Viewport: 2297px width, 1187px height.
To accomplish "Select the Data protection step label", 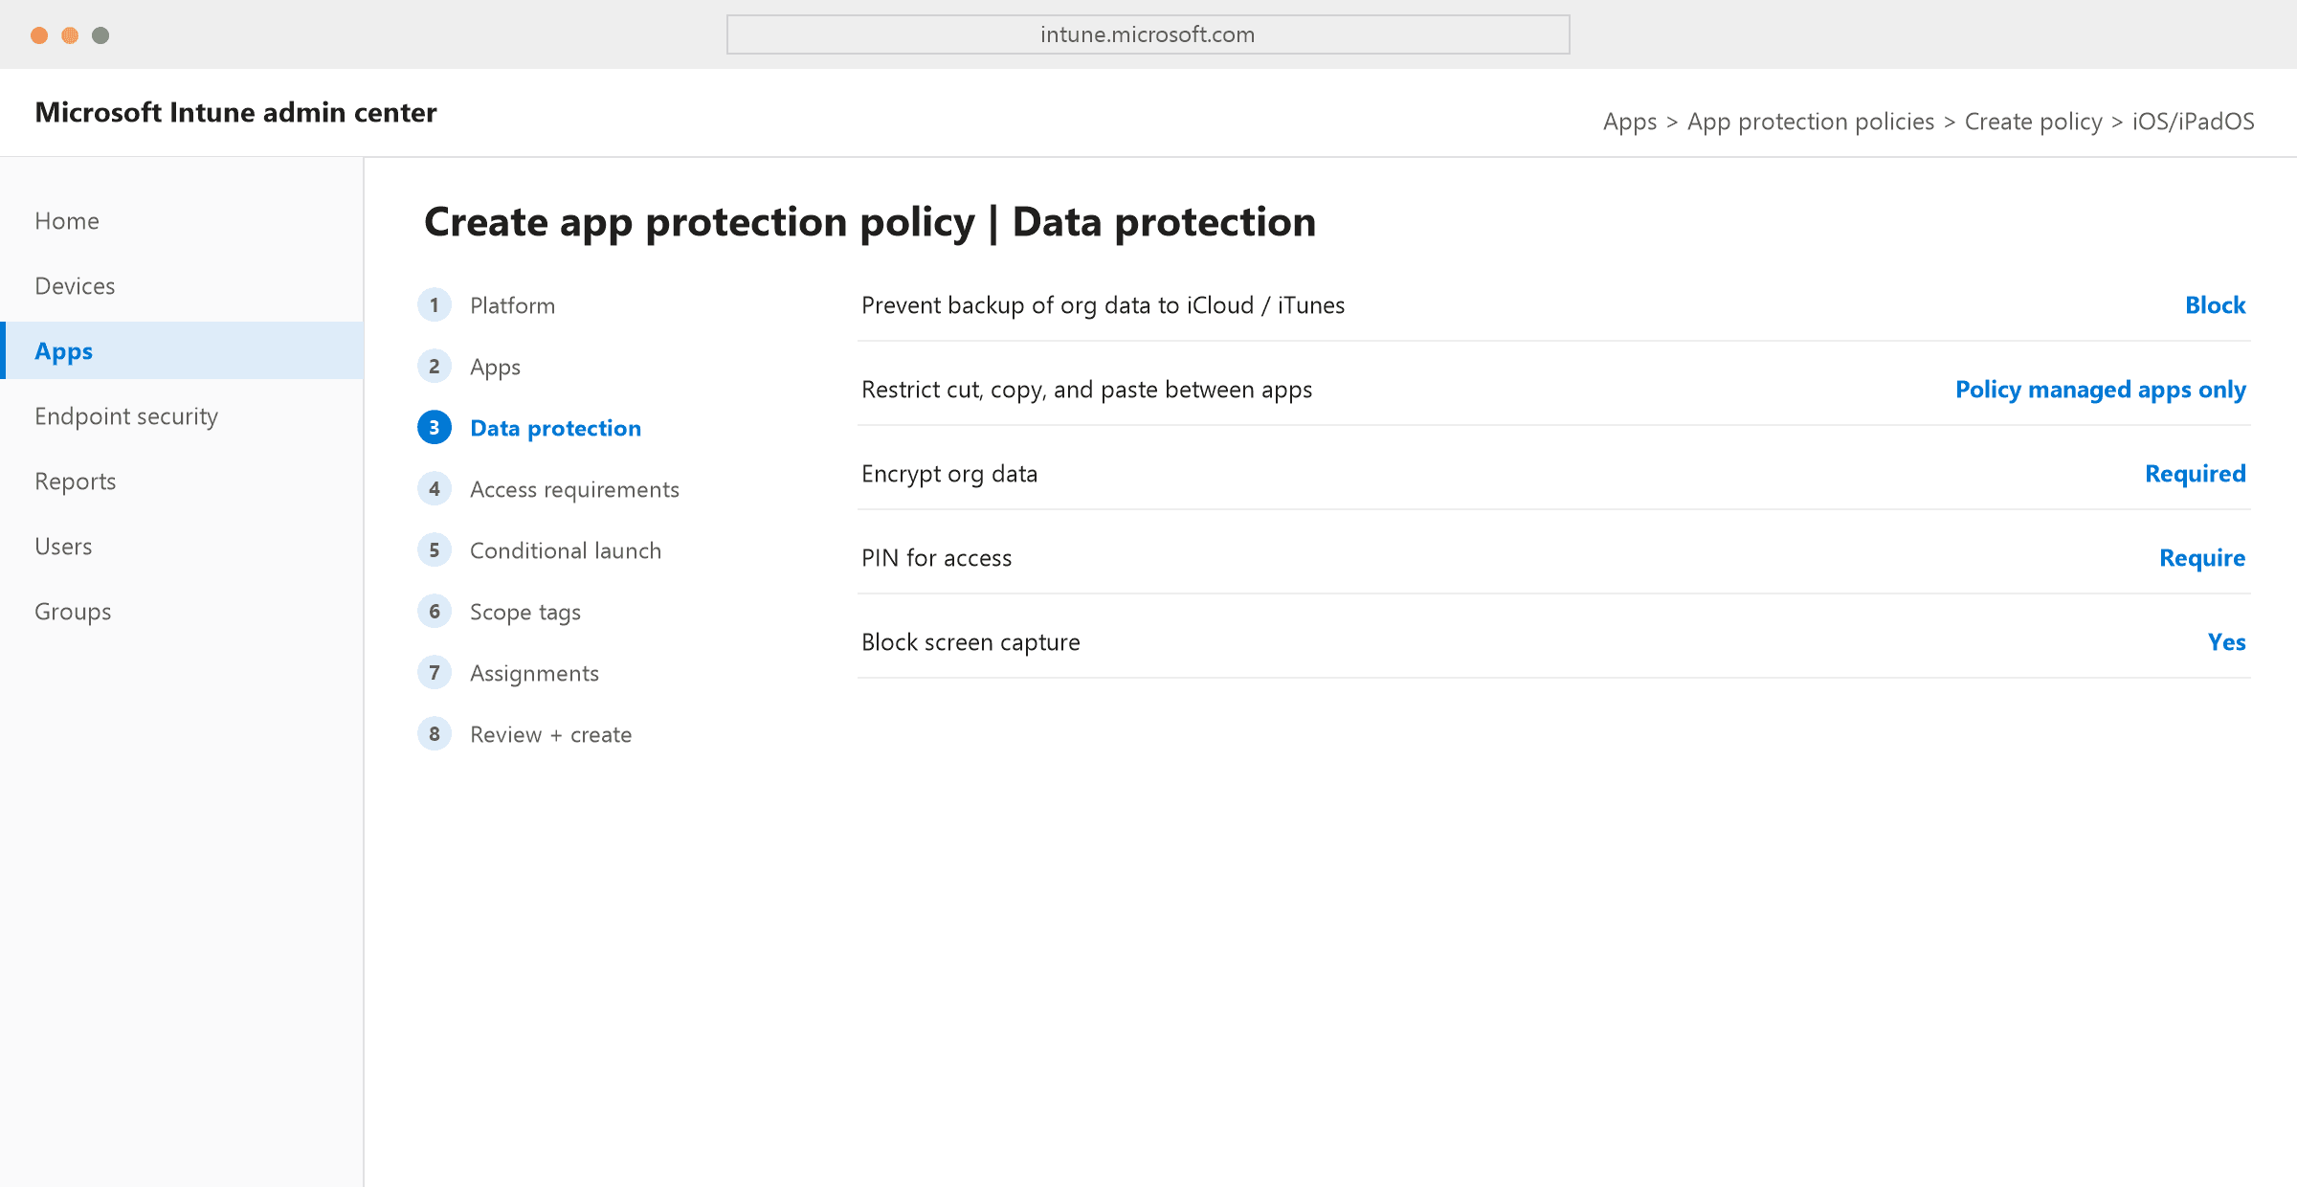I will pyautogui.click(x=555, y=429).
